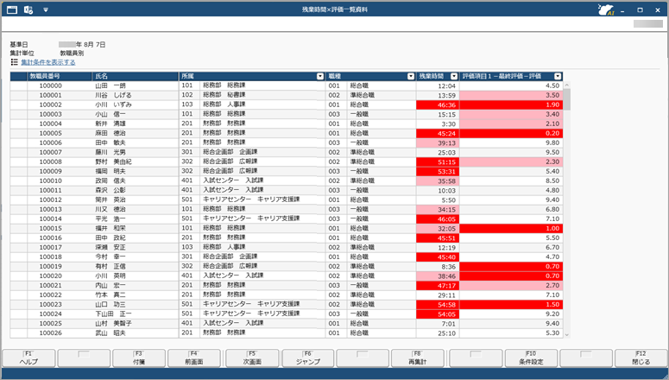Click the scrollbar down arrow
This screenshot has height=380, width=669.
coord(567,335)
